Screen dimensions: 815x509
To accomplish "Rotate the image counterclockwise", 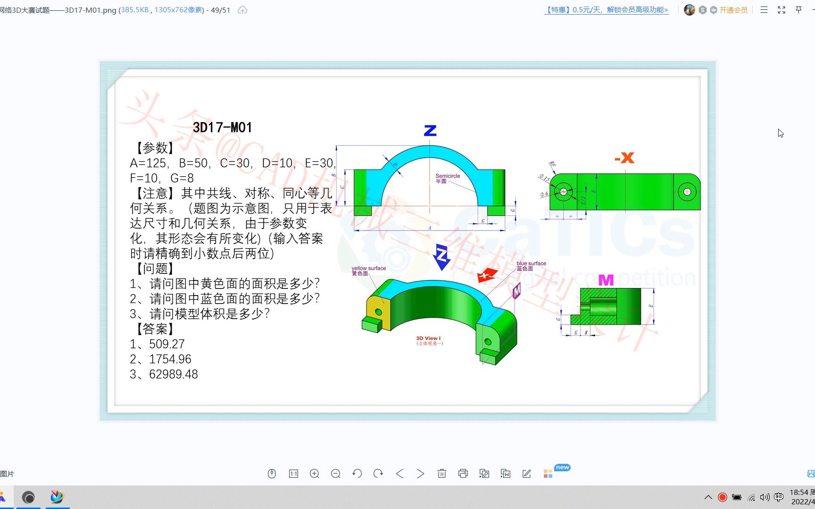I will [357, 474].
